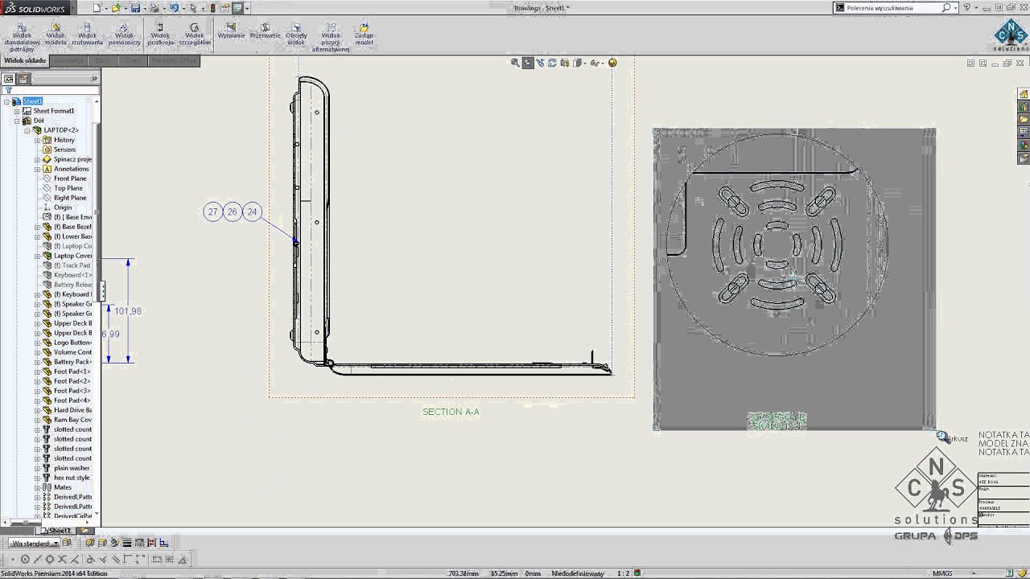Click the filter funnel icon in tree
The image size is (1030, 579).
point(8,90)
